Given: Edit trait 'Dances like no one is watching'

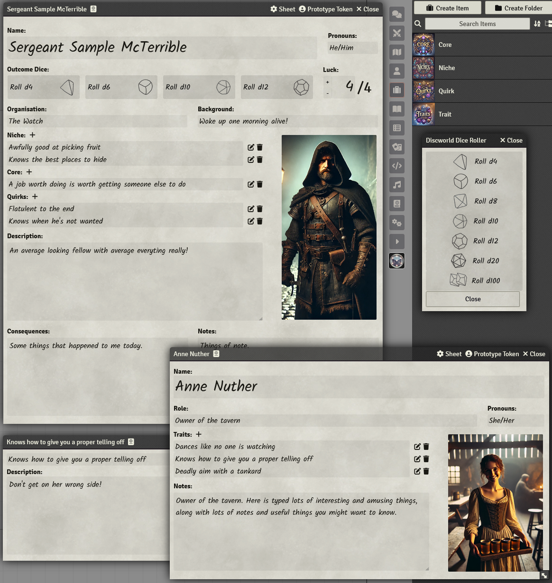Looking at the screenshot, I should (417, 447).
